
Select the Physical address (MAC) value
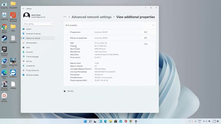click(x=101, y=80)
